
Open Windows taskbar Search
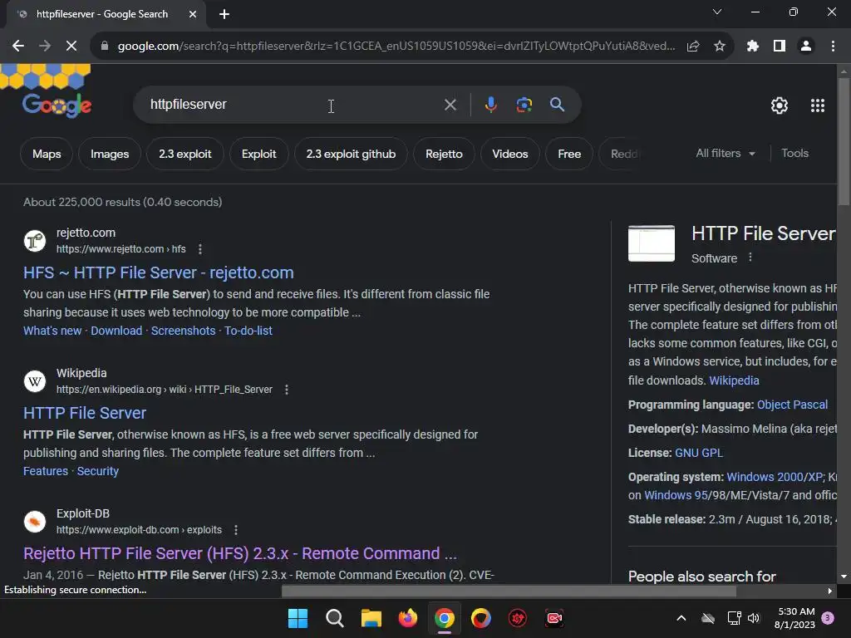click(334, 618)
